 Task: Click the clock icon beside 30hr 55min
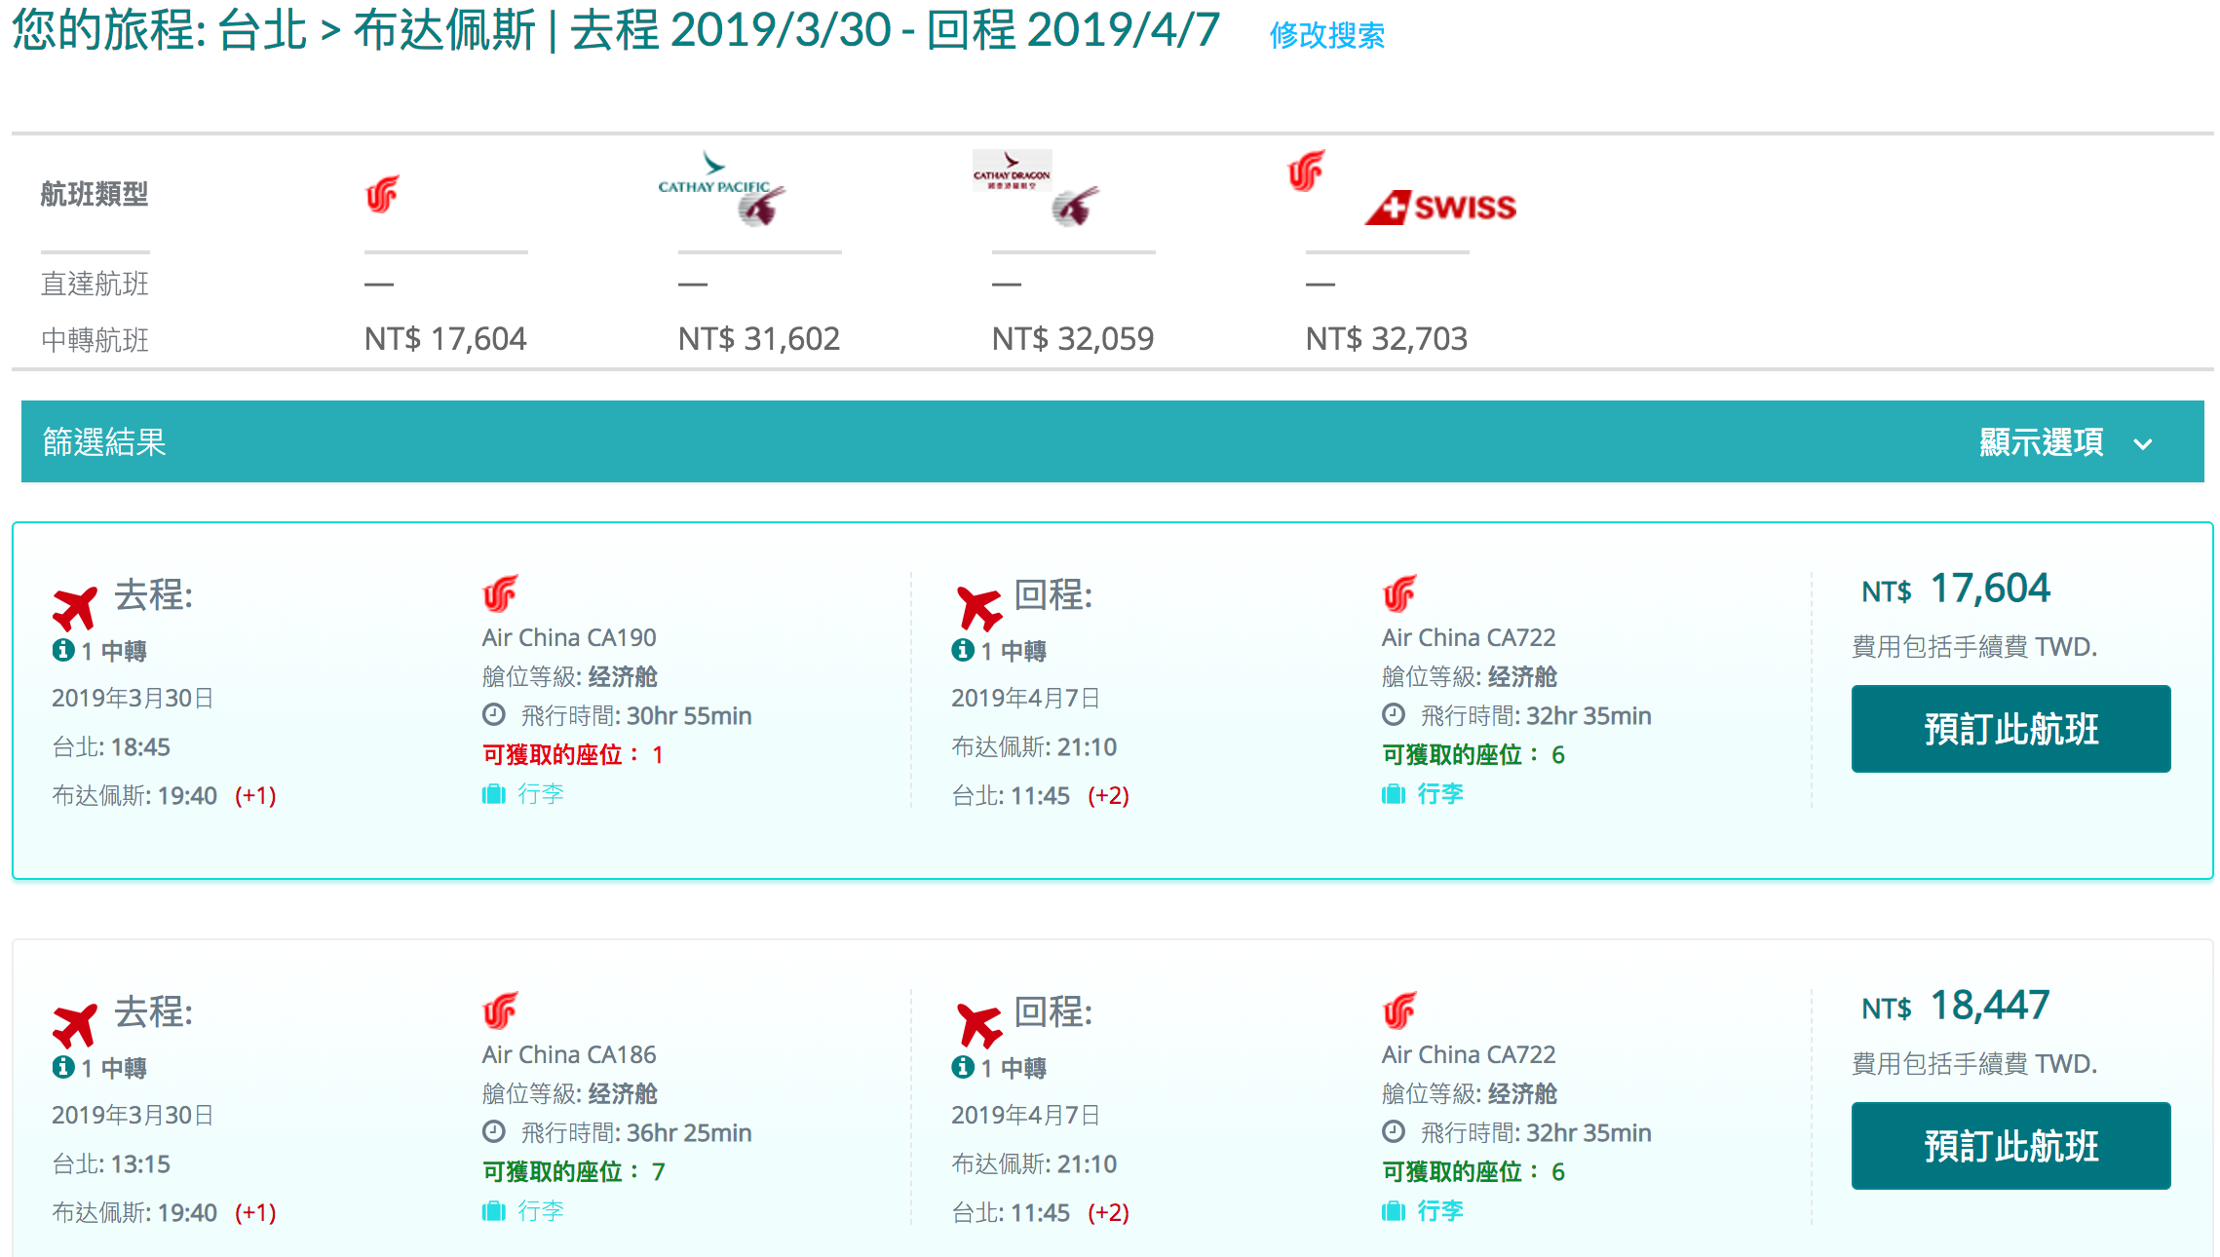494,715
